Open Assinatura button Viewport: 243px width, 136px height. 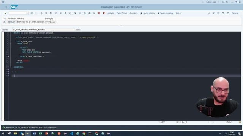[133, 13]
